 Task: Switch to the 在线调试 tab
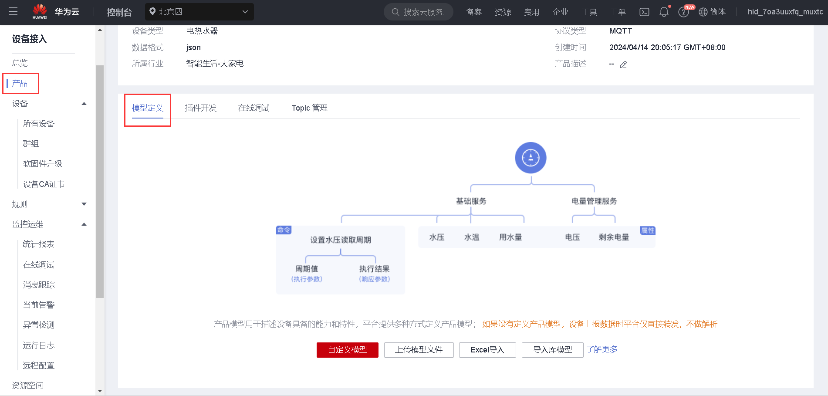coord(254,108)
